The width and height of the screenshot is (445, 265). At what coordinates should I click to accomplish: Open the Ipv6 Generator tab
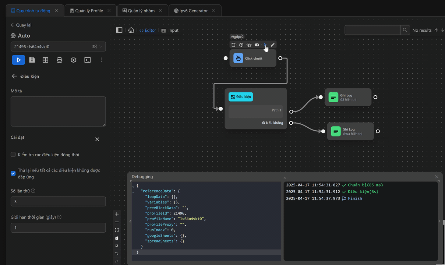pos(193,11)
